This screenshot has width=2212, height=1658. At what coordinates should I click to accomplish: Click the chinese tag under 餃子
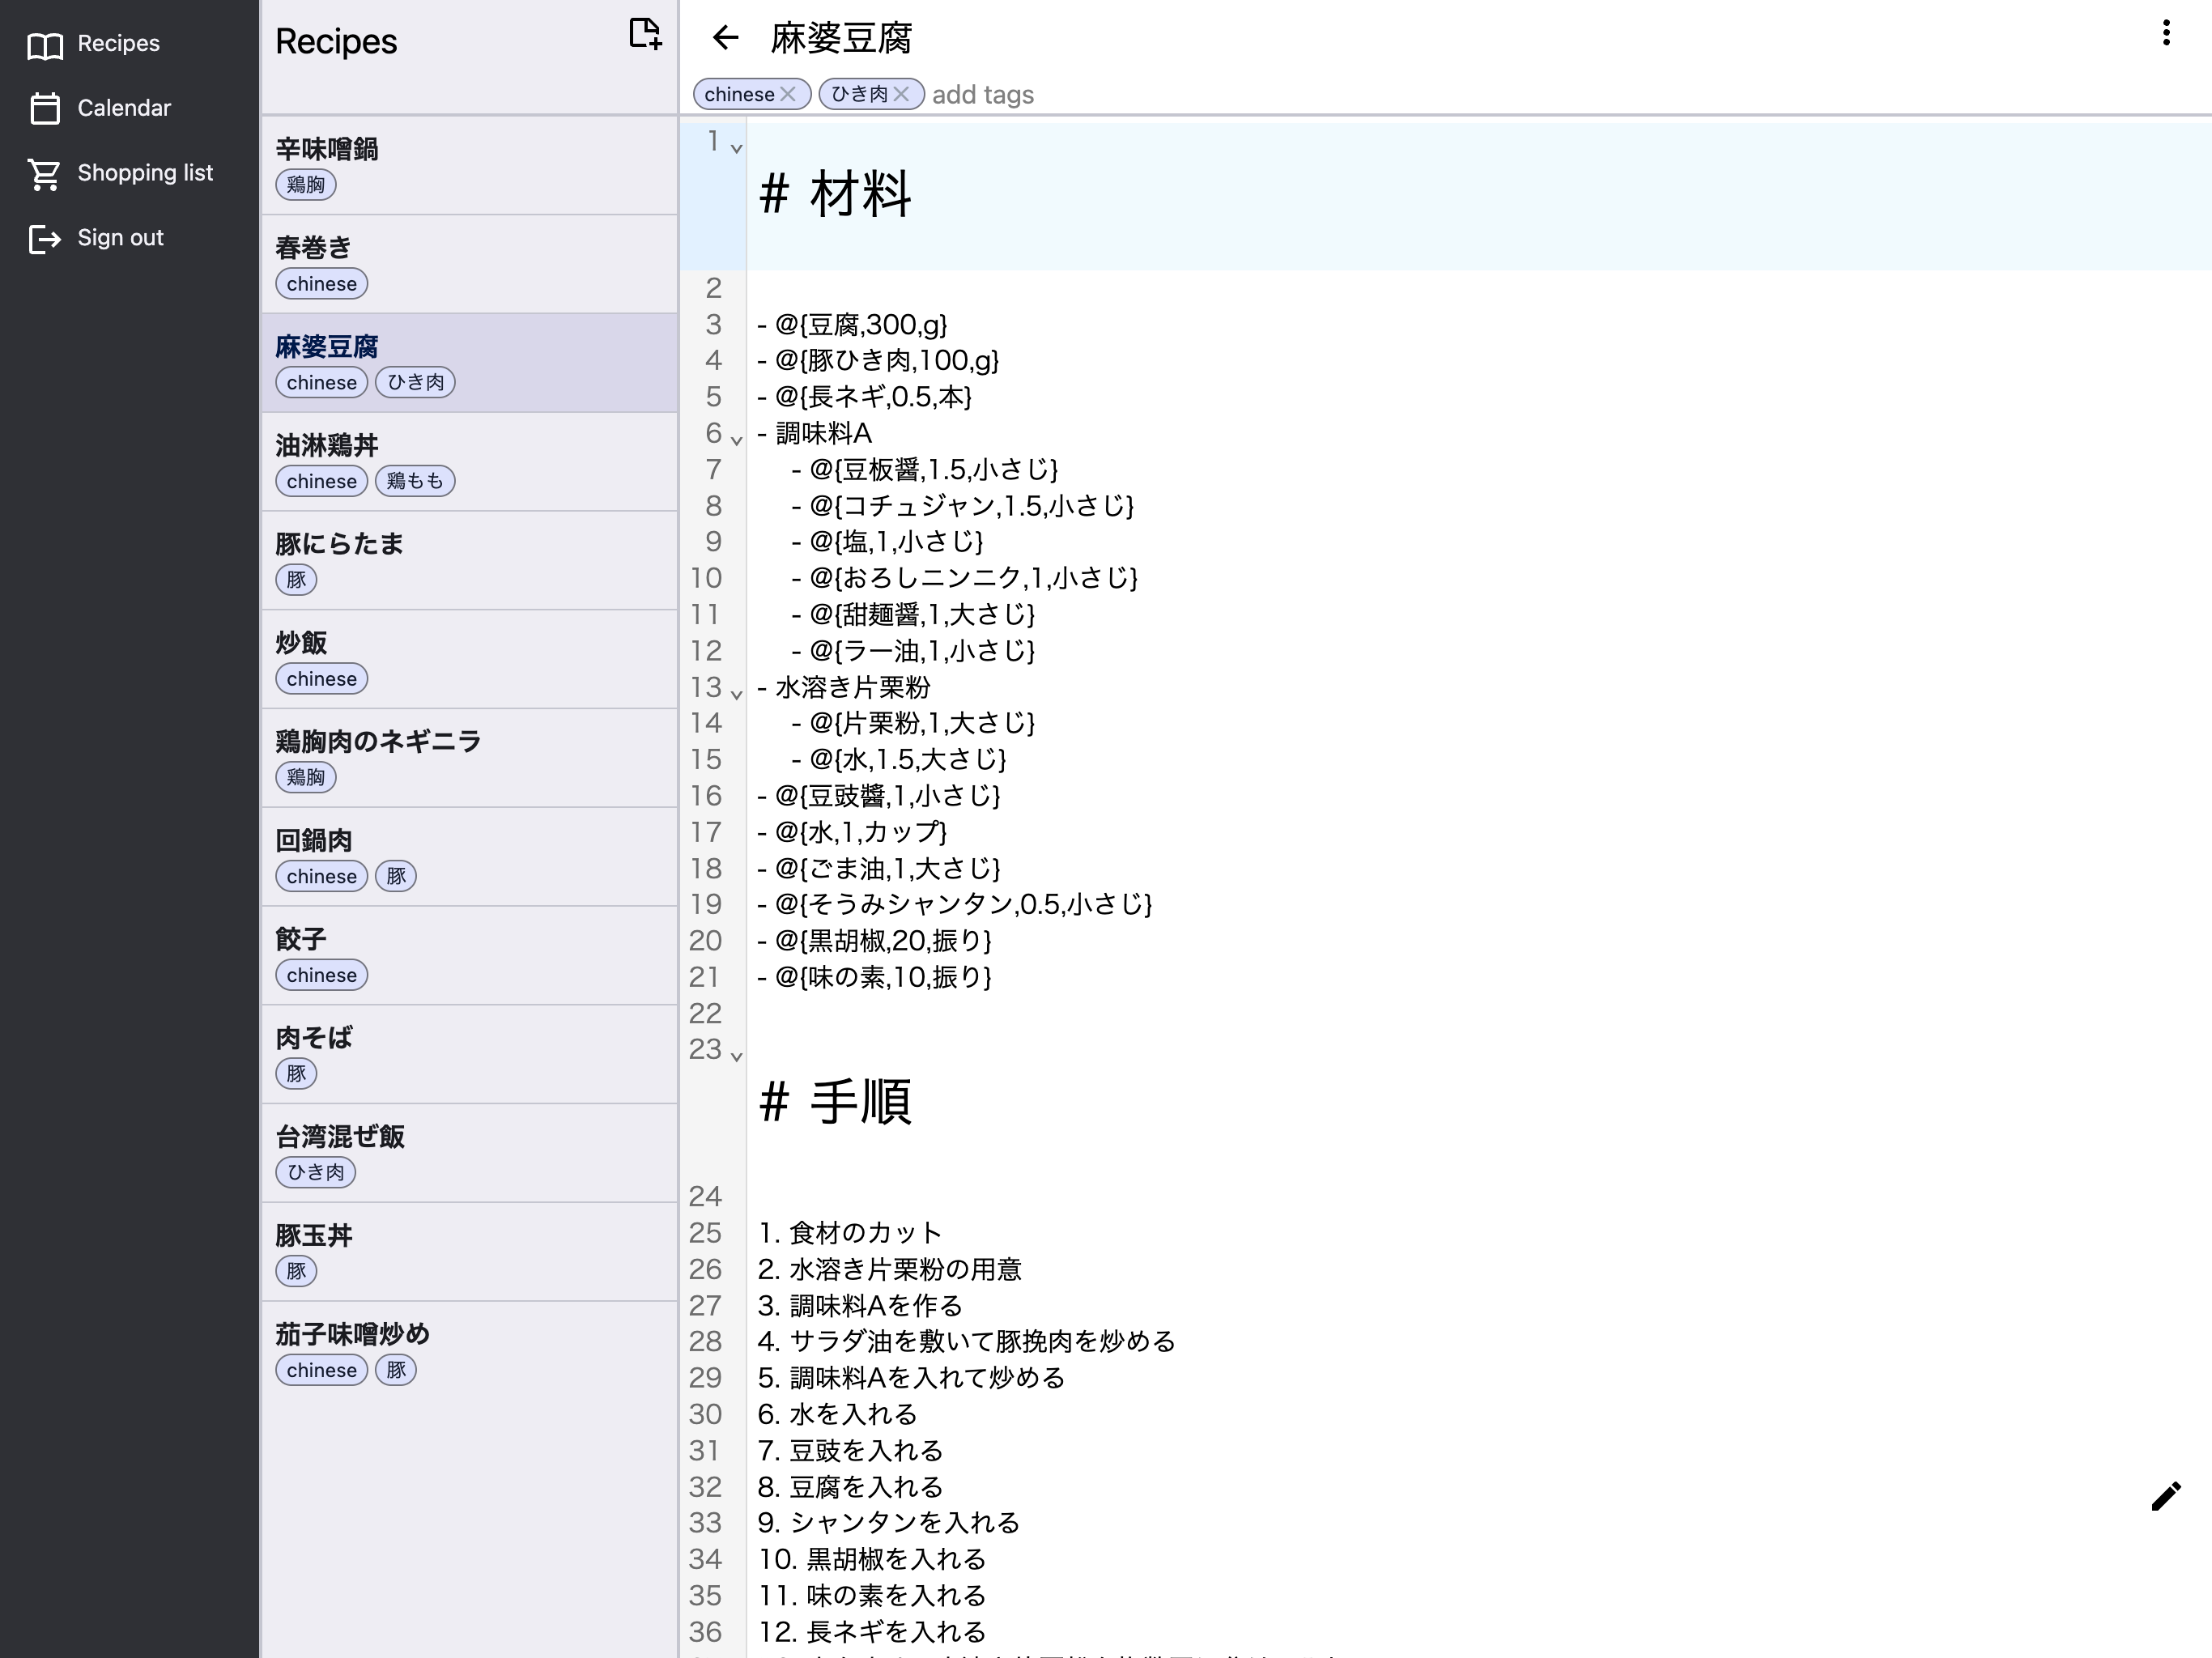(x=321, y=975)
